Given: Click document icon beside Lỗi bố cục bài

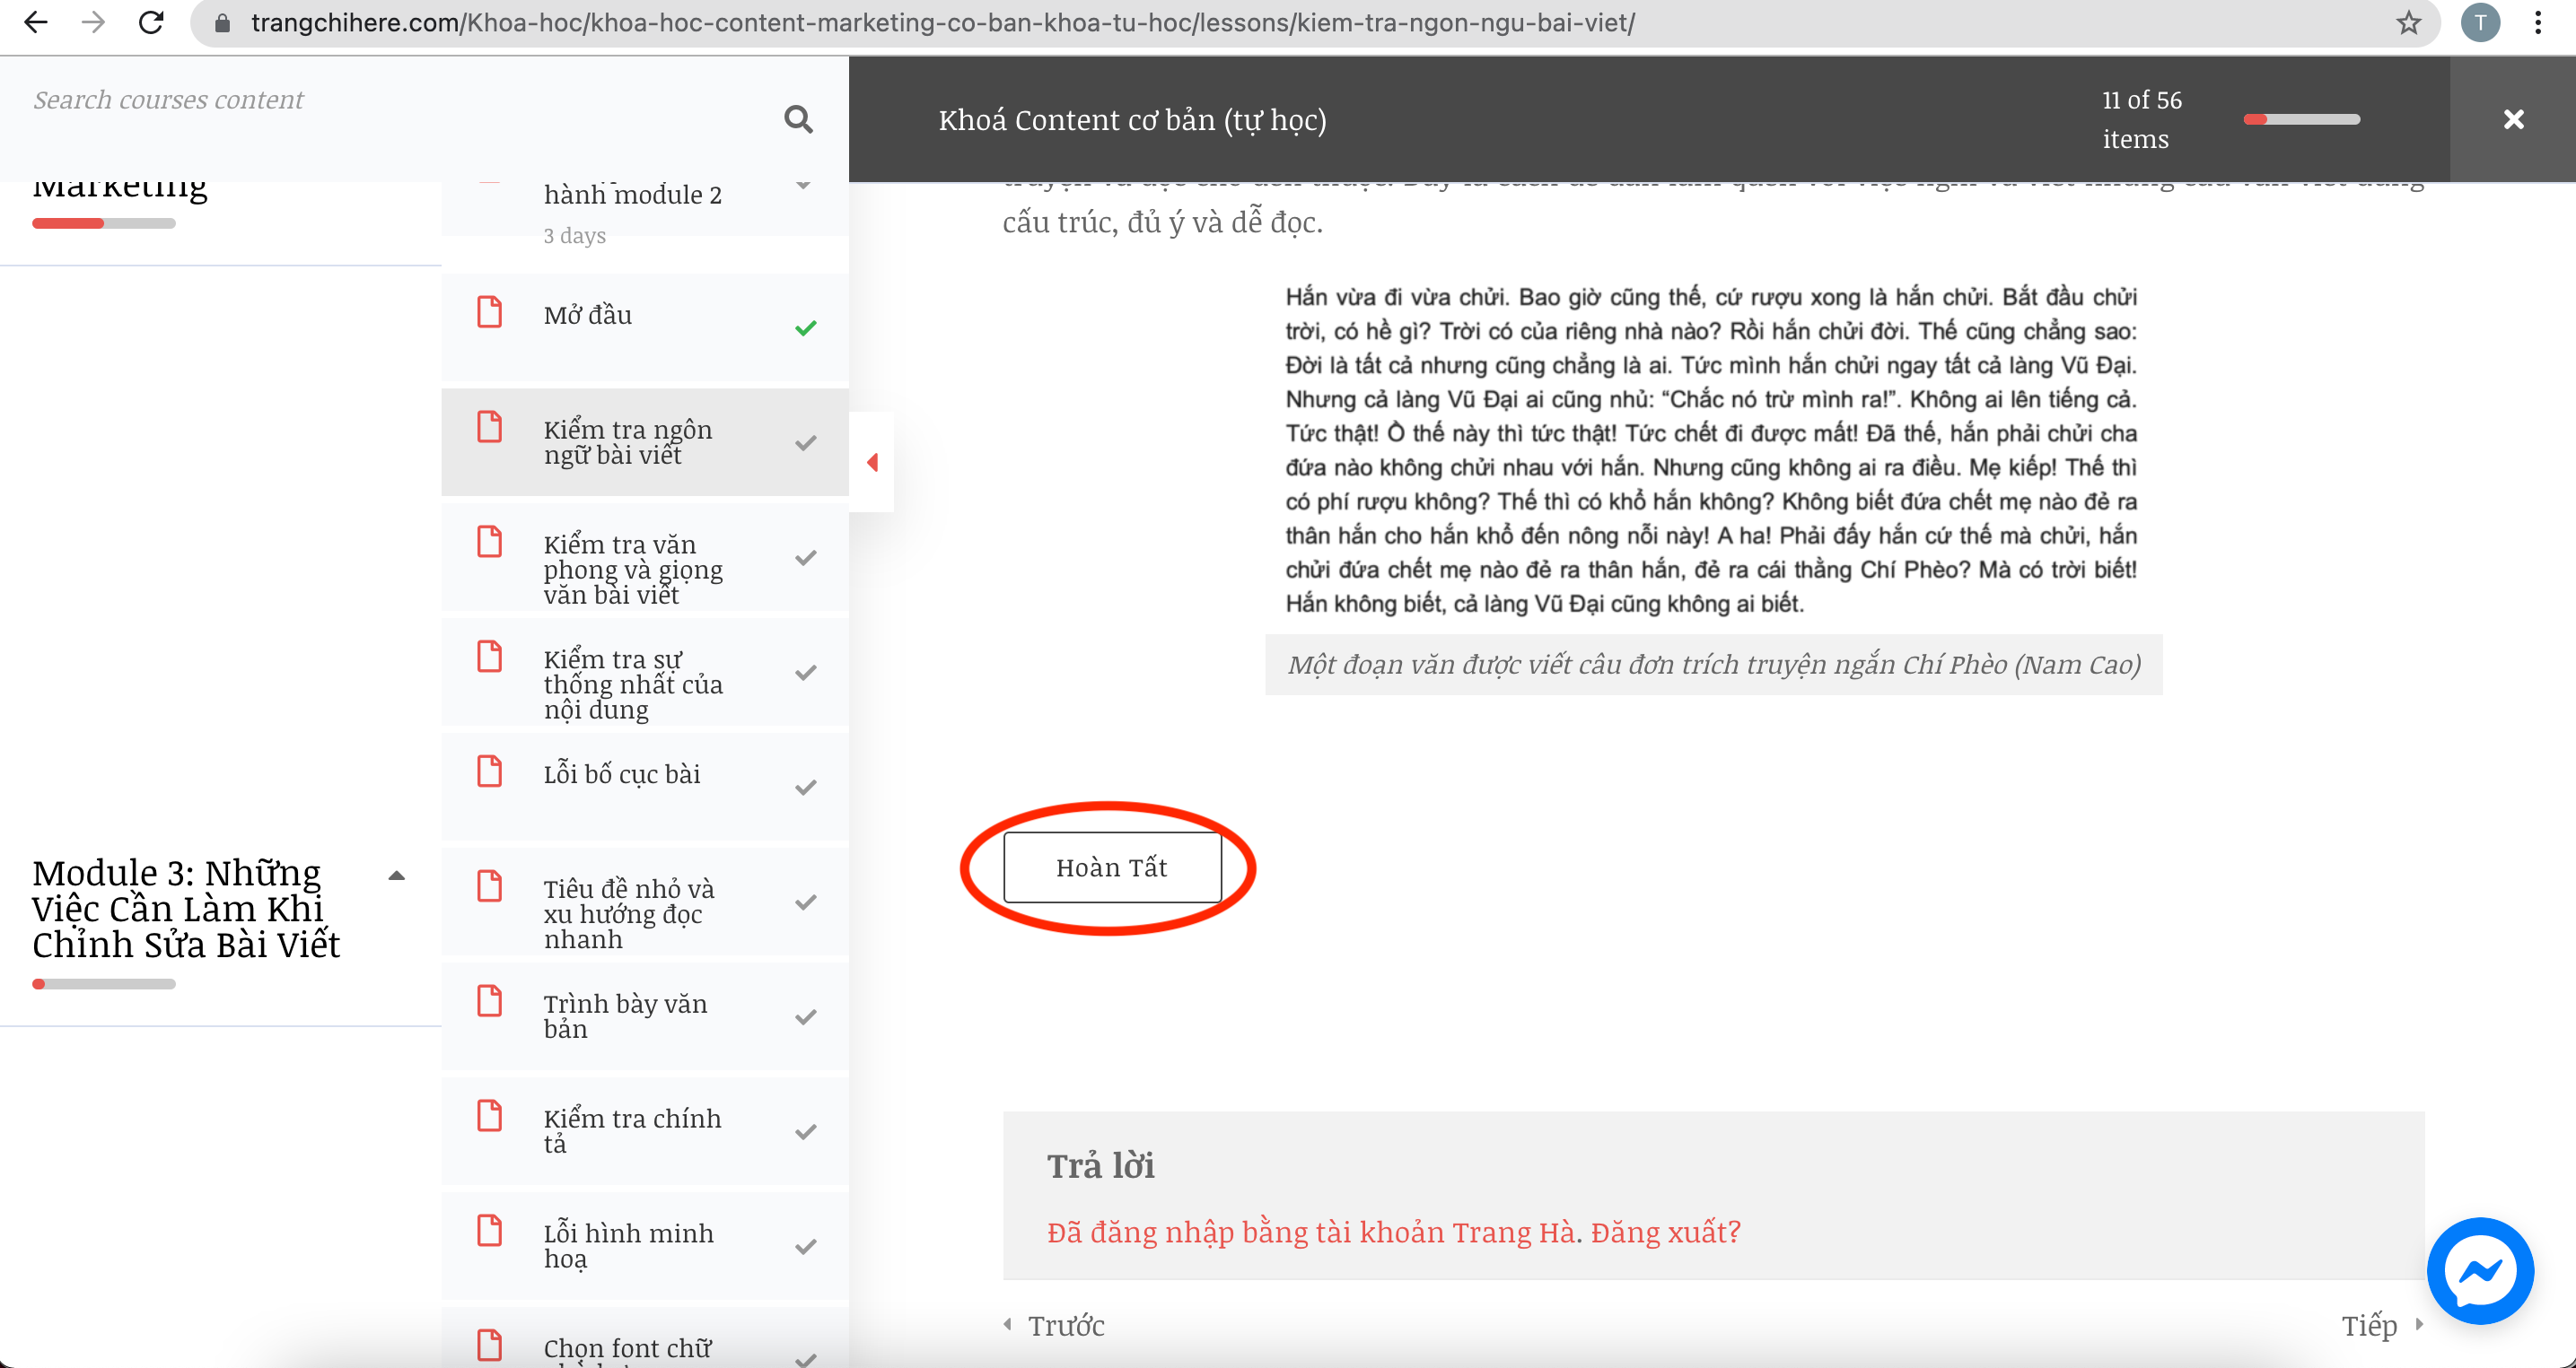Looking at the screenshot, I should 489,771.
